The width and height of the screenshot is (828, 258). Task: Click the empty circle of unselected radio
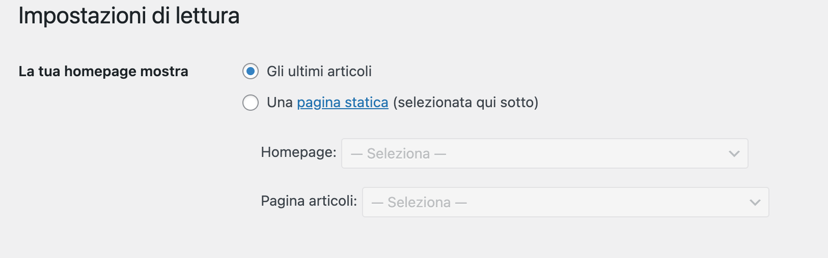coord(251,103)
